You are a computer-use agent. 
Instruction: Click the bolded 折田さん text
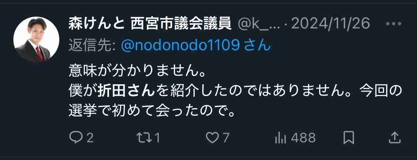[x=126, y=91]
